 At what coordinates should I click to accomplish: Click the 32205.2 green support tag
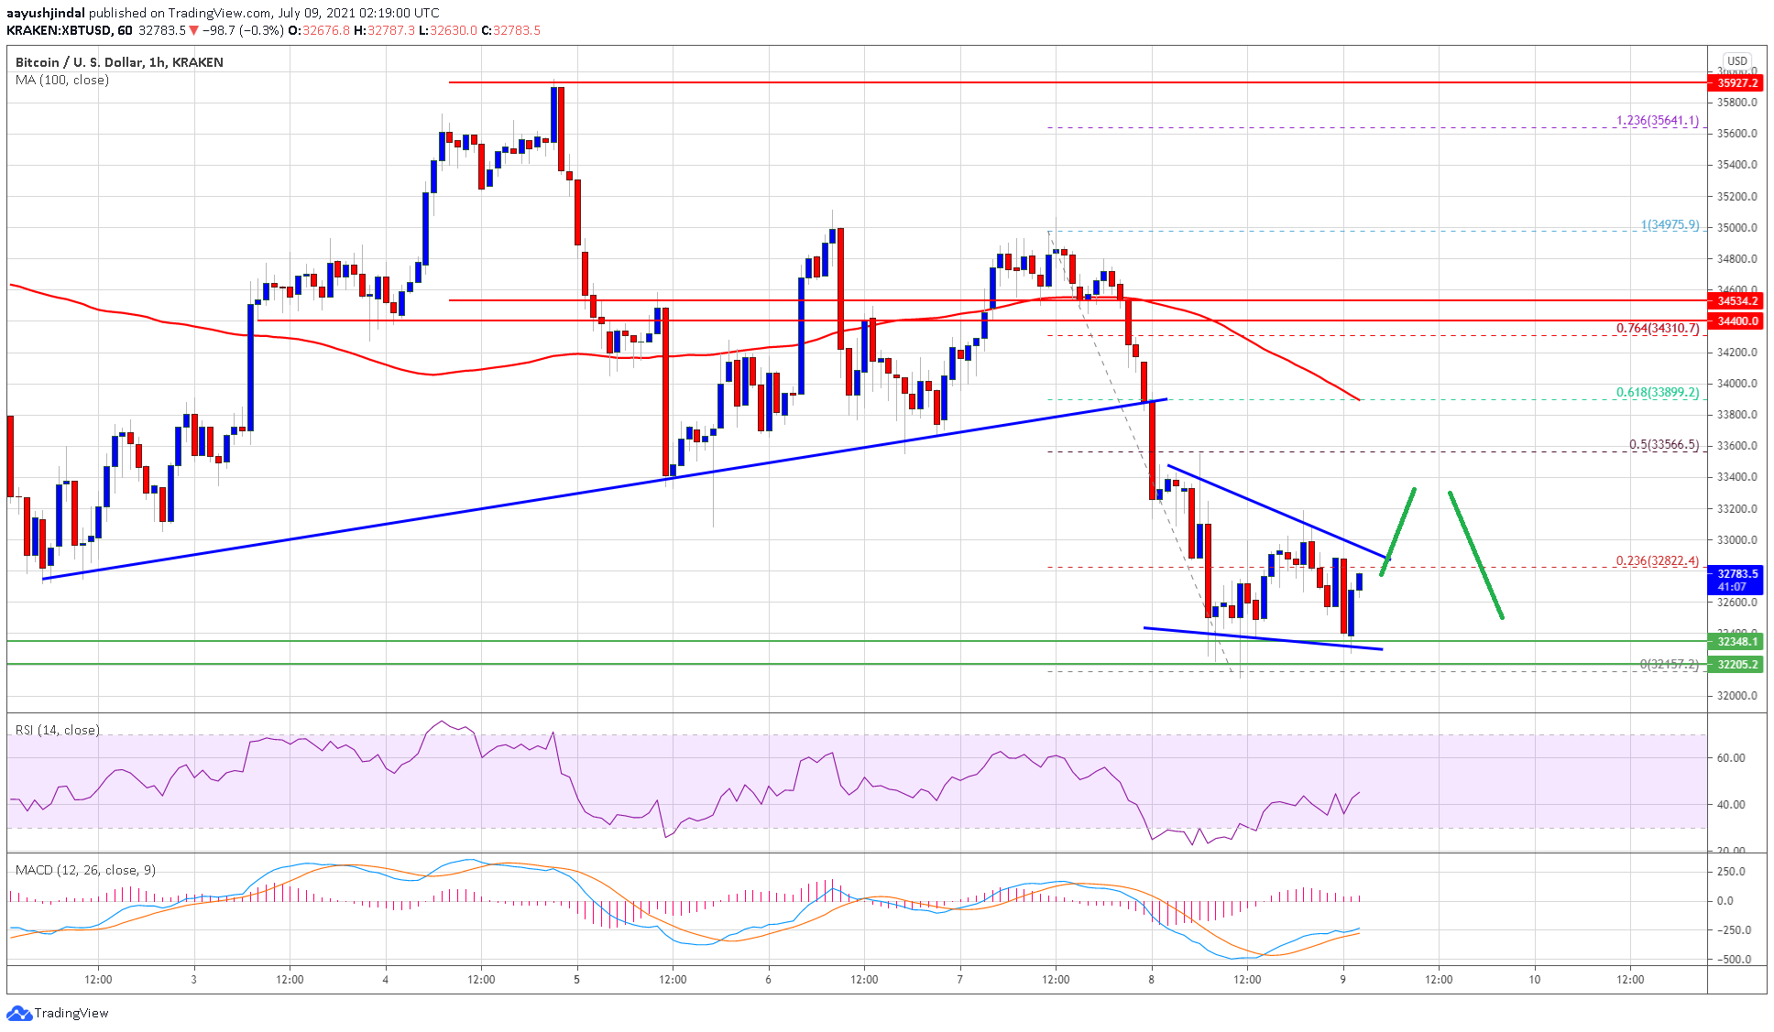click(x=1736, y=664)
